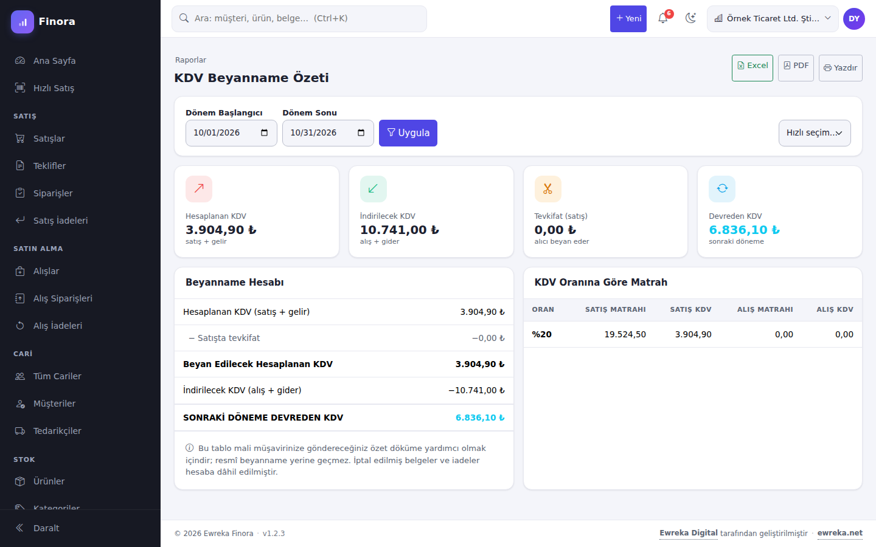This screenshot has height=547, width=876.
Task: Open the DY user avatar menu
Action: pyautogui.click(x=854, y=19)
